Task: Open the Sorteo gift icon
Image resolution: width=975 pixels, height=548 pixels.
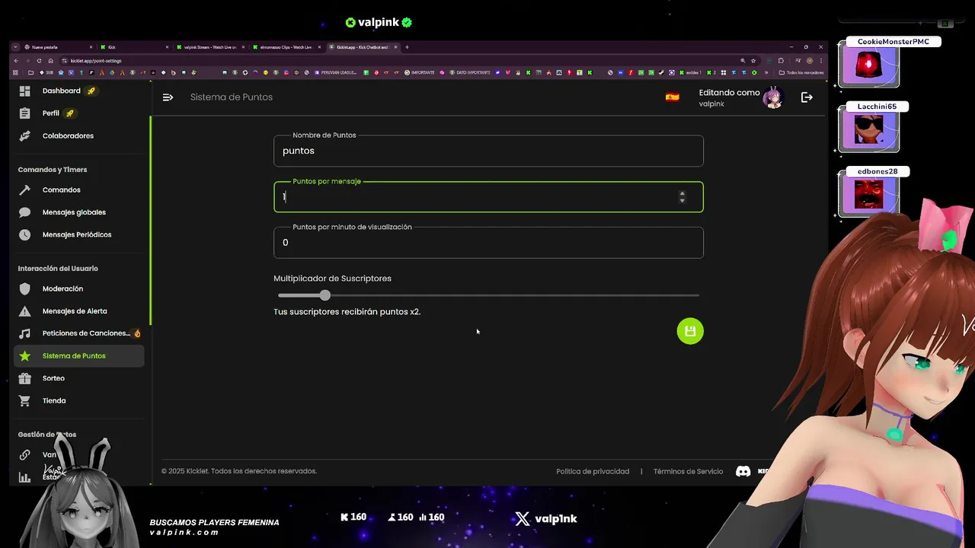Action: click(x=25, y=378)
